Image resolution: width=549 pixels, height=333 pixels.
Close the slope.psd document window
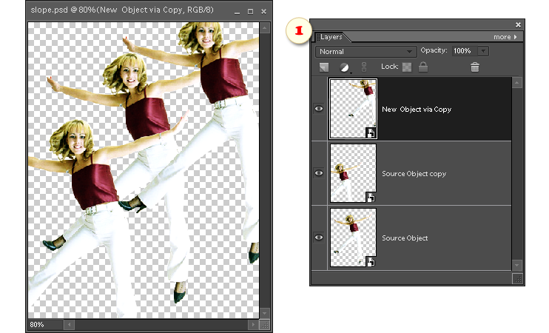click(263, 12)
